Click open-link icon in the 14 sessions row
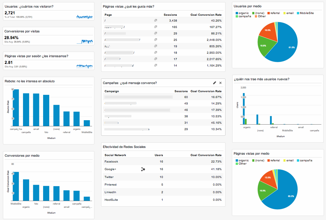This screenshot has height=220, width=326. [x=156, y=65]
